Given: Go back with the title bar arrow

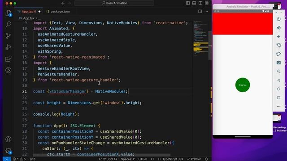Looking at the screenshot, I should pos(63,3).
